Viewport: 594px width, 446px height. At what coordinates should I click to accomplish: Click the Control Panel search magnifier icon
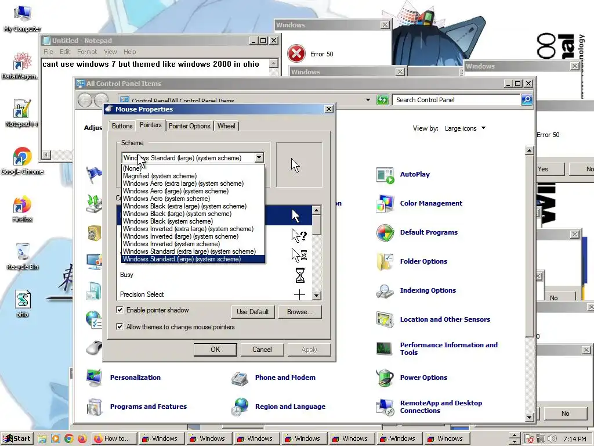tap(527, 100)
